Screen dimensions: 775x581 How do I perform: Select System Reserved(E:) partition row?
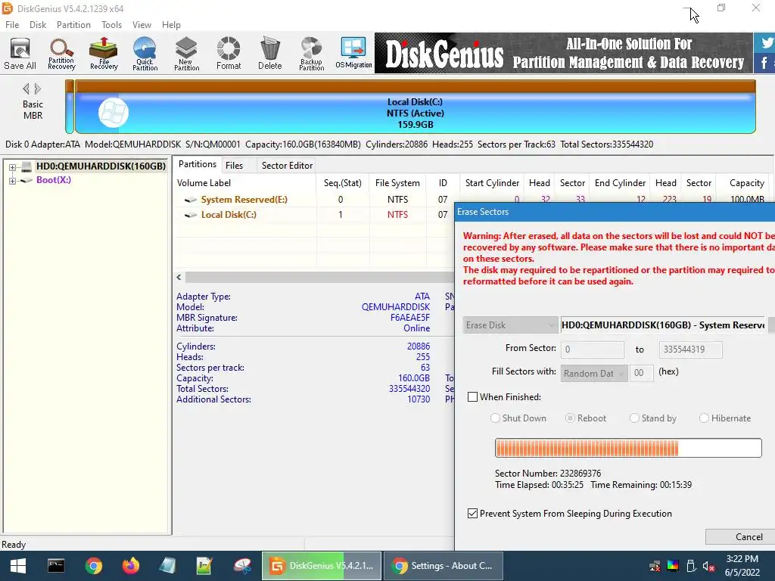[314, 200]
